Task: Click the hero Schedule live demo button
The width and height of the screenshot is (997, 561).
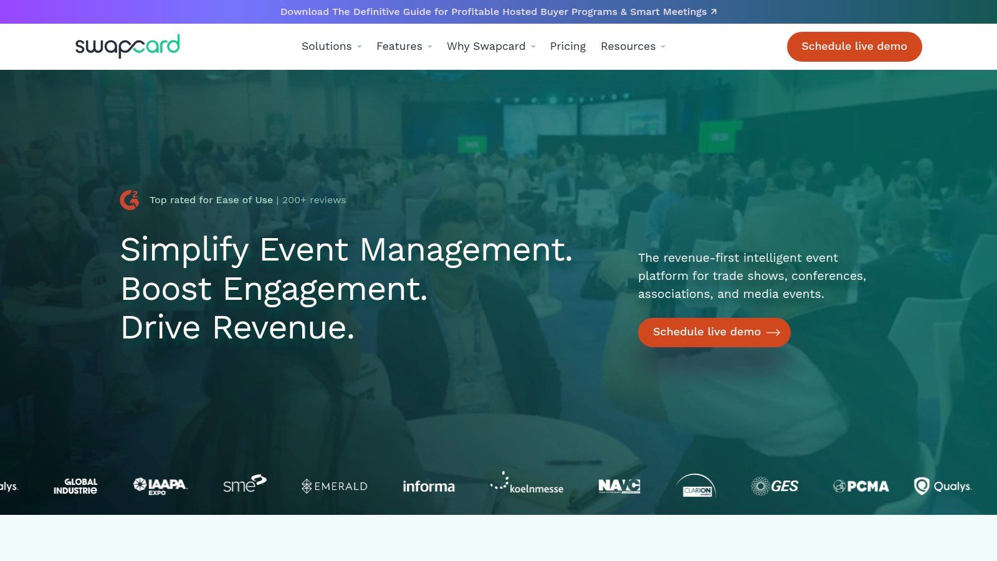Action: [714, 332]
